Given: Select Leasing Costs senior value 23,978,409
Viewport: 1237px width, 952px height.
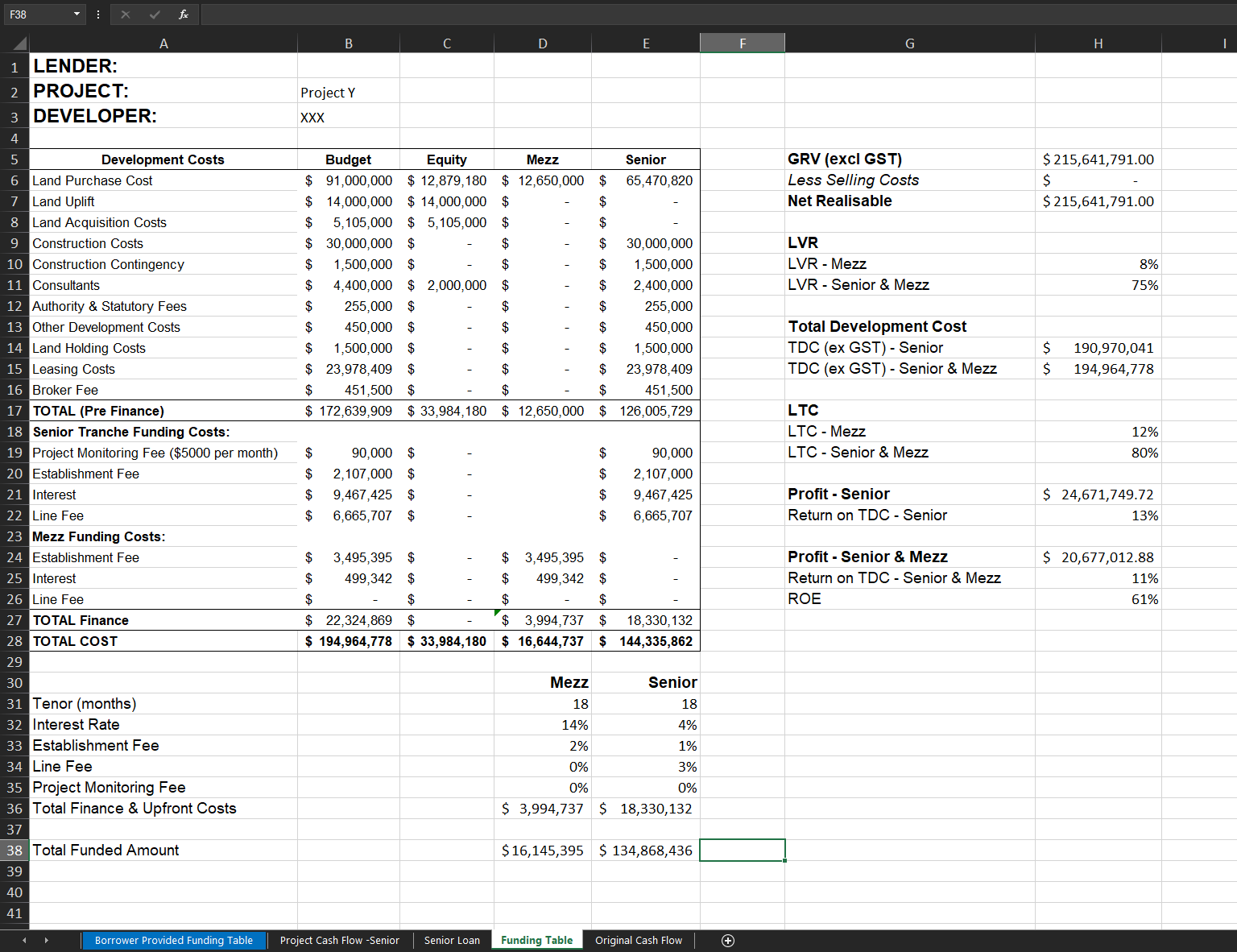Looking at the screenshot, I should point(646,369).
